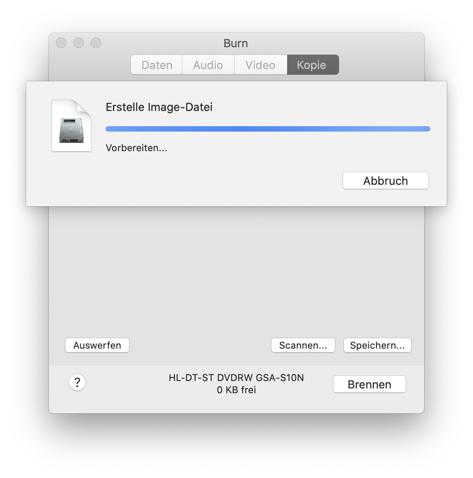Click the "Vorbereiten..." status message
Image resolution: width=473 pixels, height=478 pixels.
pos(137,148)
